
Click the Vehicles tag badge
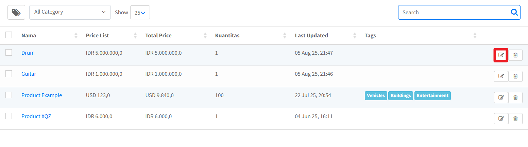coord(376,96)
